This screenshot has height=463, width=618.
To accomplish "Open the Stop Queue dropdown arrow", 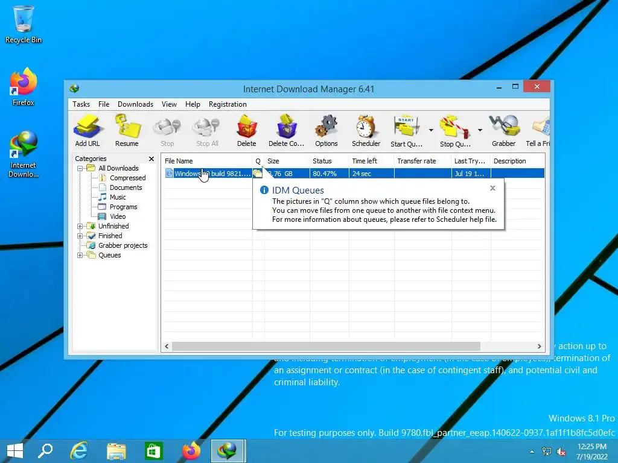I will click(480, 130).
